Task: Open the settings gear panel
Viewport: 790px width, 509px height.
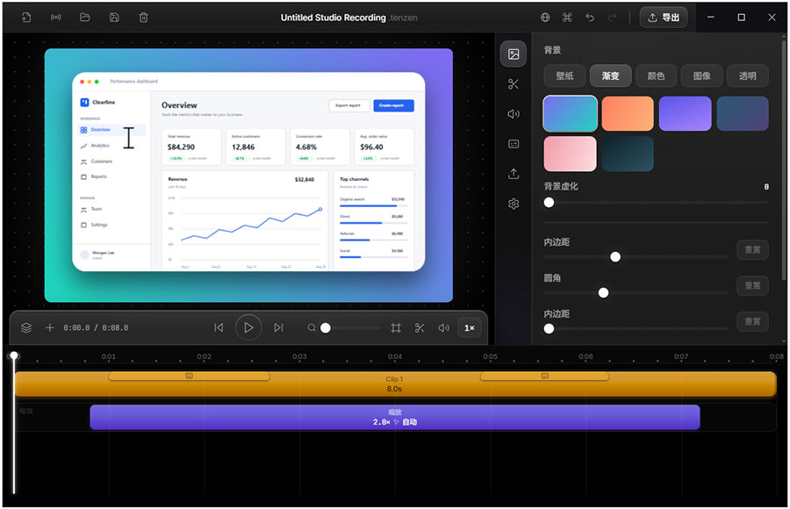Action: [x=513, y=204]
